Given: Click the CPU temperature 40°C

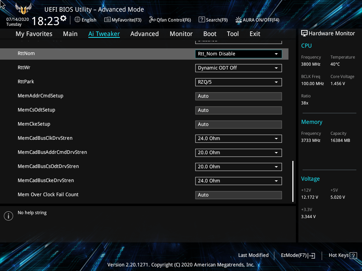Looking at the screenshot, I should click(x=335, y=64).
